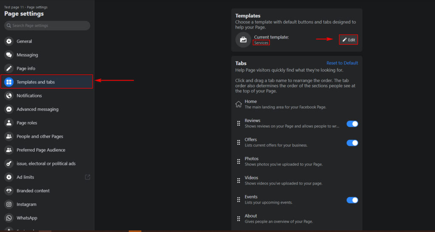The image size is (435, 232).
Task: Click the Home tab house icon
Action: 239,104
